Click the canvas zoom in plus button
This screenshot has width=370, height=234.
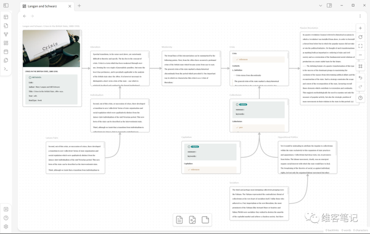pyautogui.click(x=360, y=28)
